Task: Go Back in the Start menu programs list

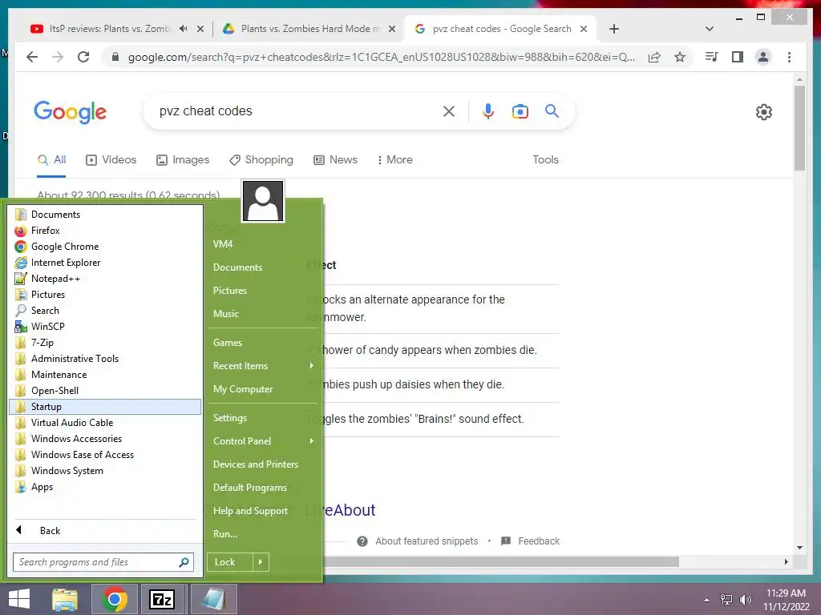Action: (105, 531)
